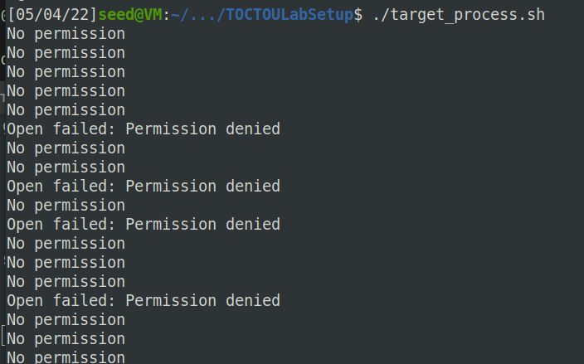Click the green seed@VM username text
This screenshot has height=364, width=584.
pos(130,15)
